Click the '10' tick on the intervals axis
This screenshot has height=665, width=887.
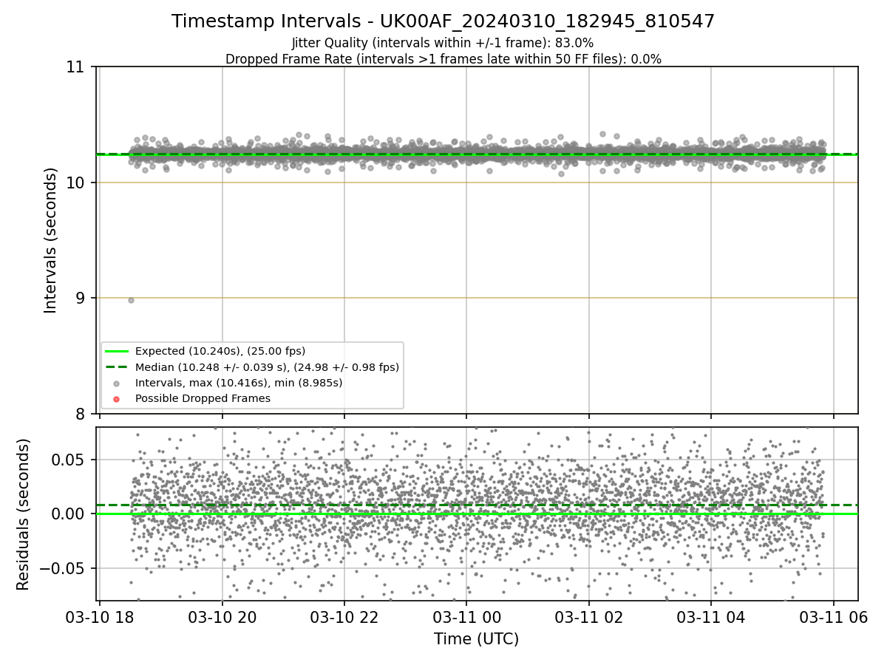coord(75,183)
